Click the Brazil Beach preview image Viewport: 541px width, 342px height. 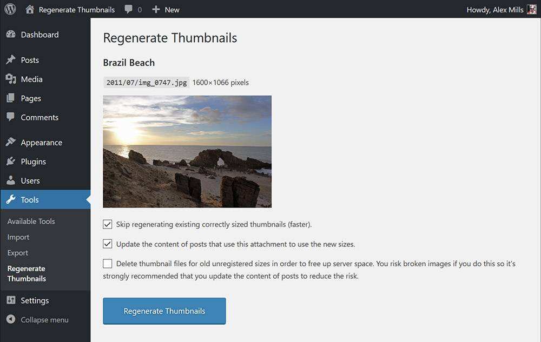tap(187, 152)
